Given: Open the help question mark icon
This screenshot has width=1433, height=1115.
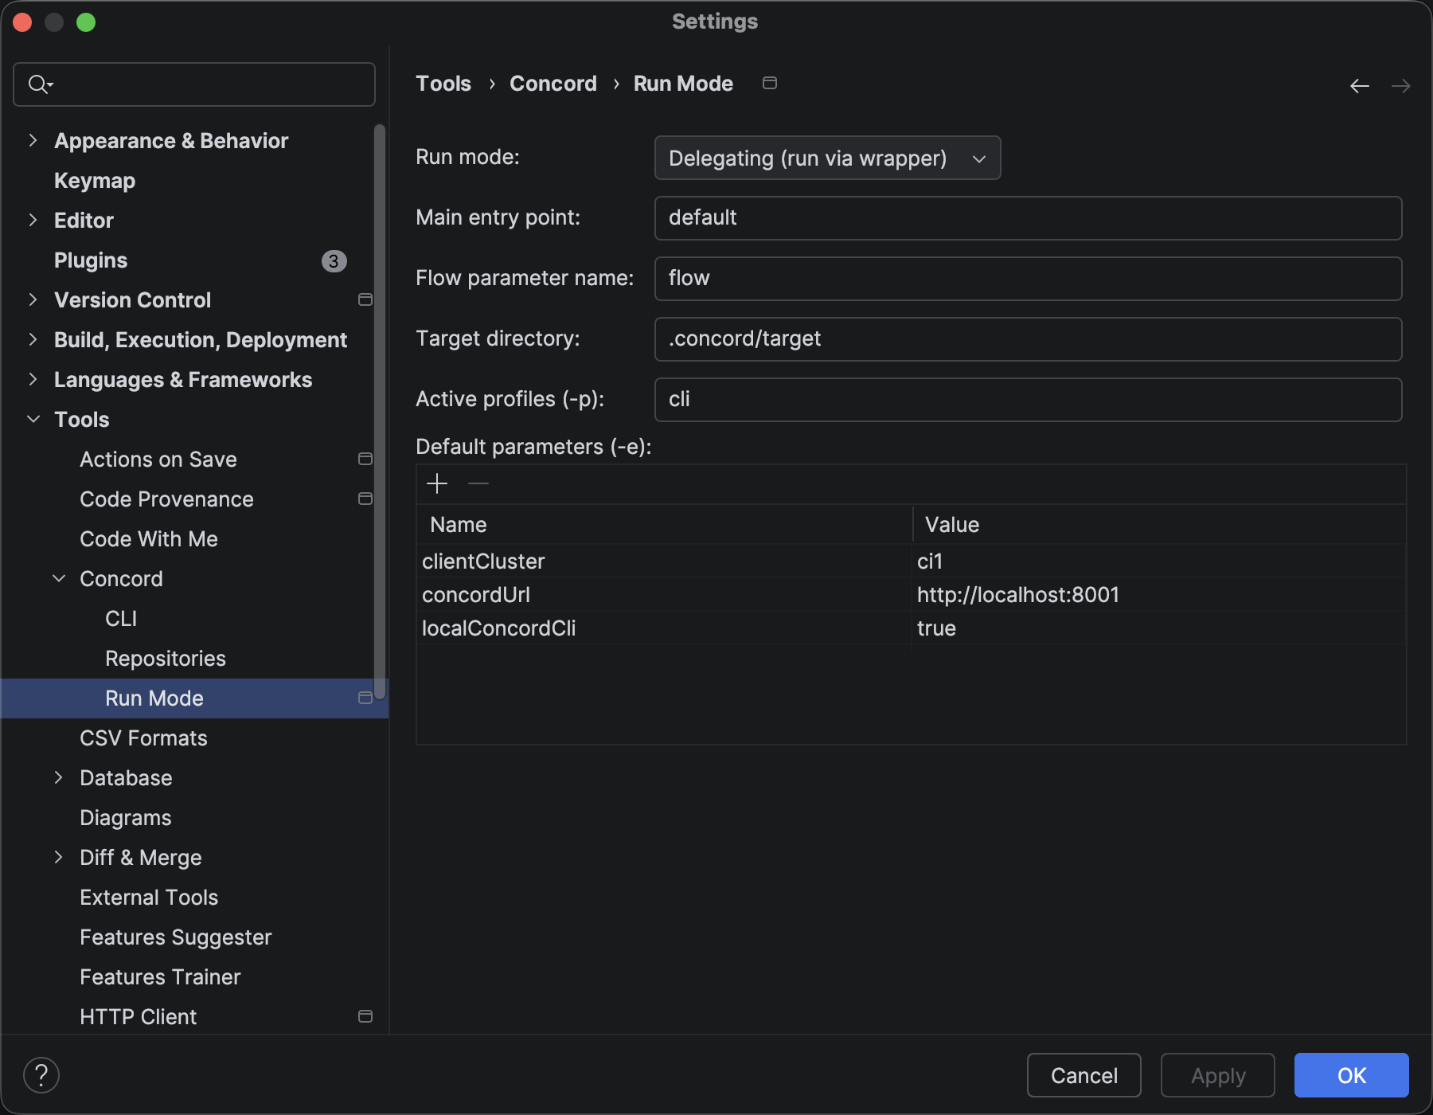Looking at the screenshot, I should (x=41, y=1075).
